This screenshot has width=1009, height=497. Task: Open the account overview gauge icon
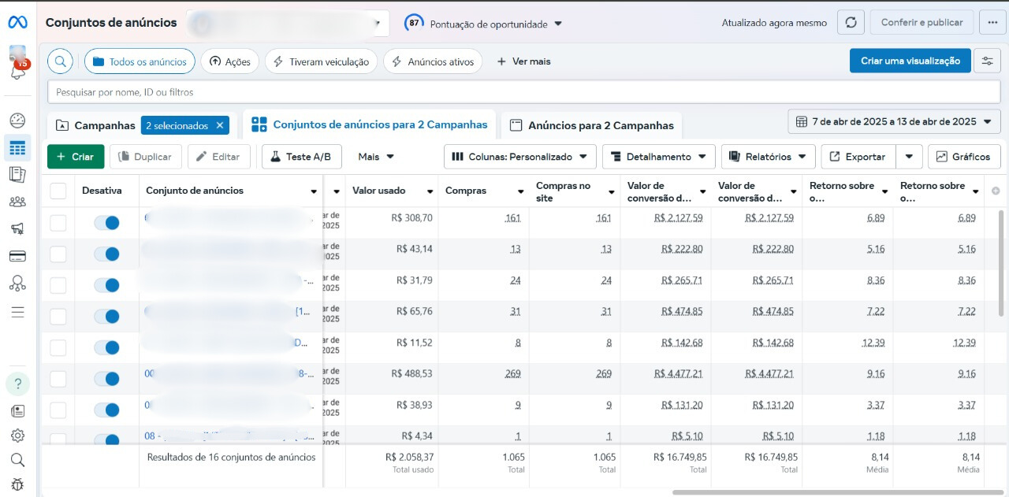pyautogui.click(x=17, y=121)
